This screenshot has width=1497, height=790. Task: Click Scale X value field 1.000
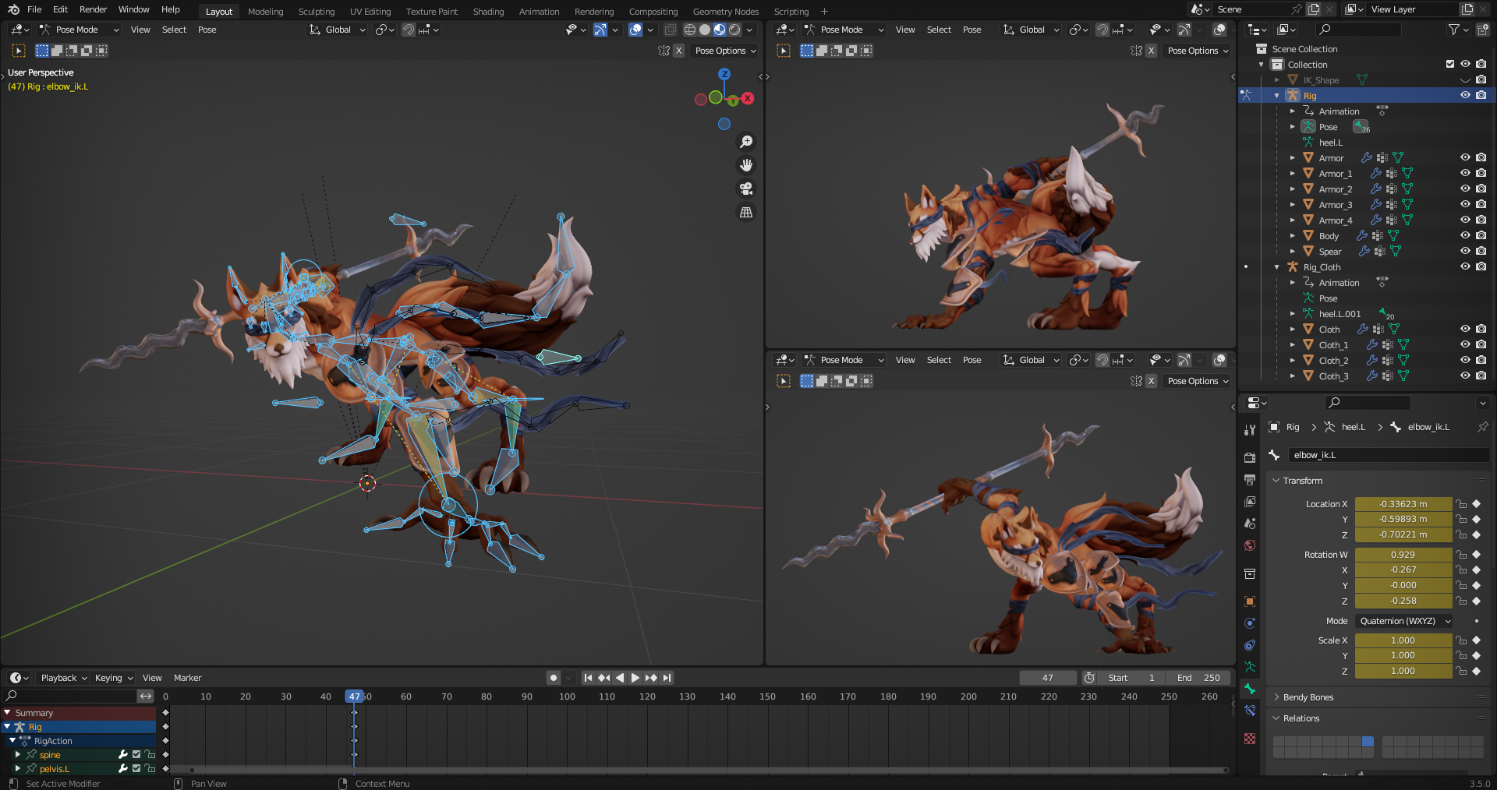click(x=1403, y=640)
